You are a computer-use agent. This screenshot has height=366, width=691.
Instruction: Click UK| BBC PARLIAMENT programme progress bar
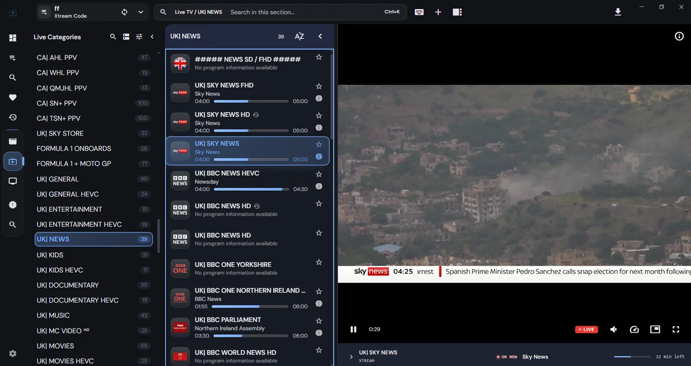click(251, 336)
